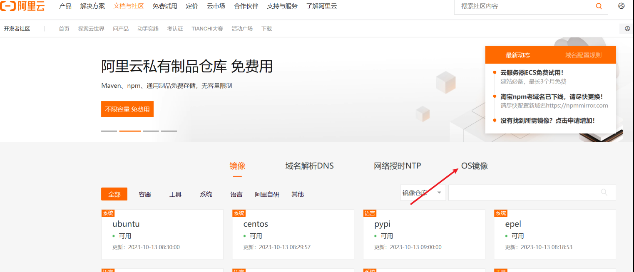Open the 产品 menu
This screenshot has width=634, height=272.
click(x=65, y=6)
